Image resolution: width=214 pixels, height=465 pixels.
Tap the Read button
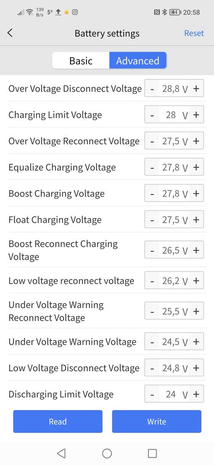pyautogui.click(x=58, y=421)
